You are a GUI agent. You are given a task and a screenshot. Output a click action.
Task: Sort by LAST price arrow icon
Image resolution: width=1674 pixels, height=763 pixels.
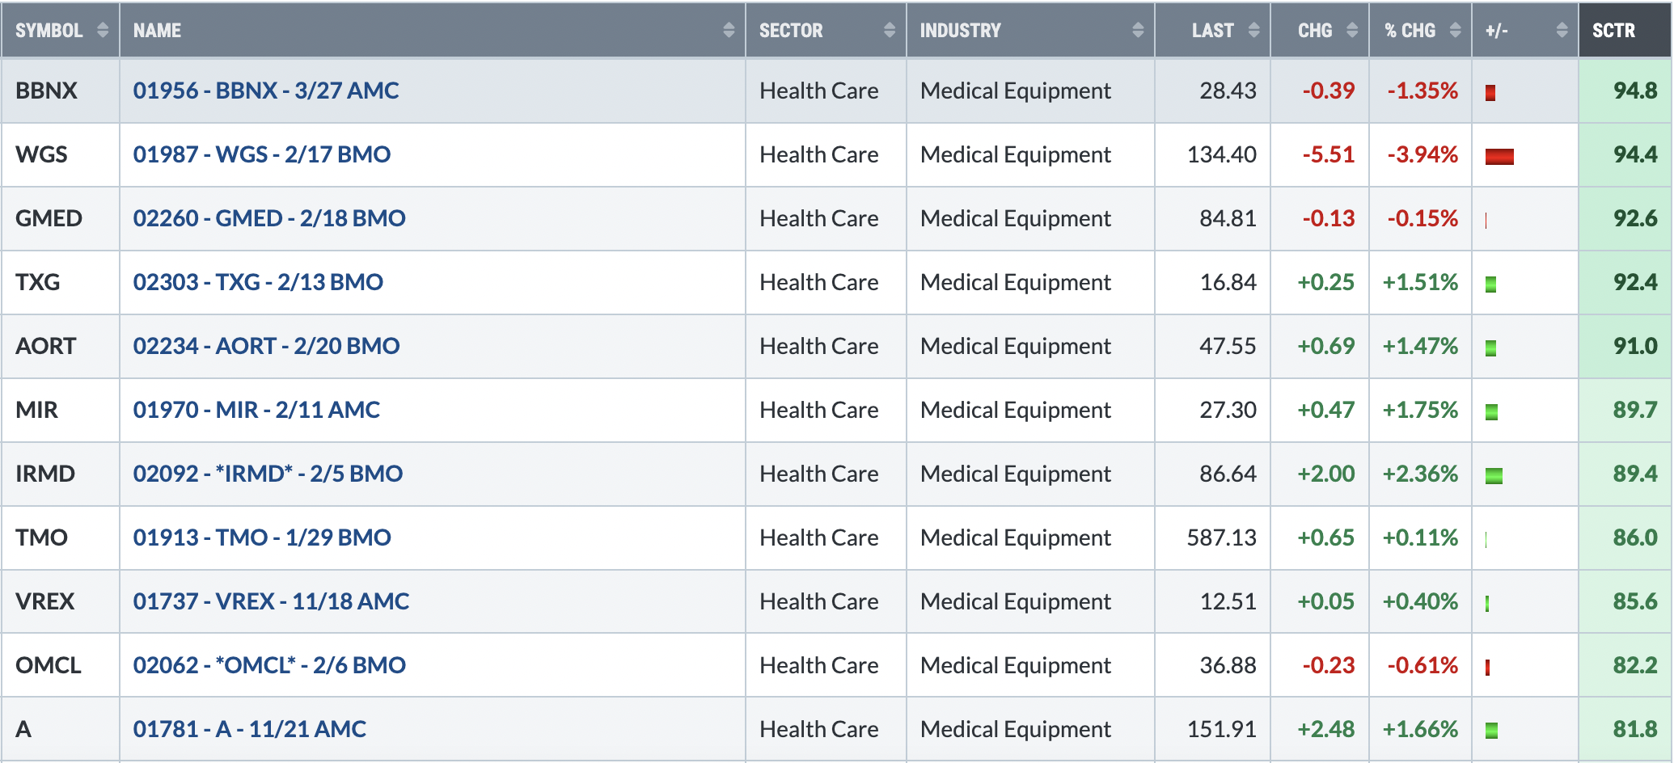[1253, 31]
